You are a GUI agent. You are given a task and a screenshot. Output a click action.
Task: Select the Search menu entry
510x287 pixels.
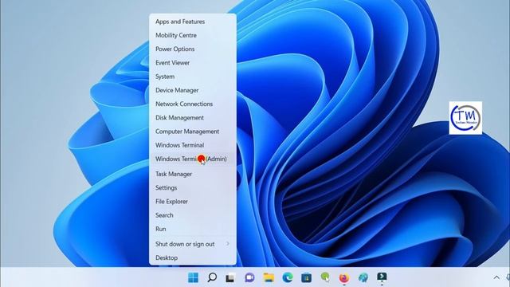tap(193, 215)
